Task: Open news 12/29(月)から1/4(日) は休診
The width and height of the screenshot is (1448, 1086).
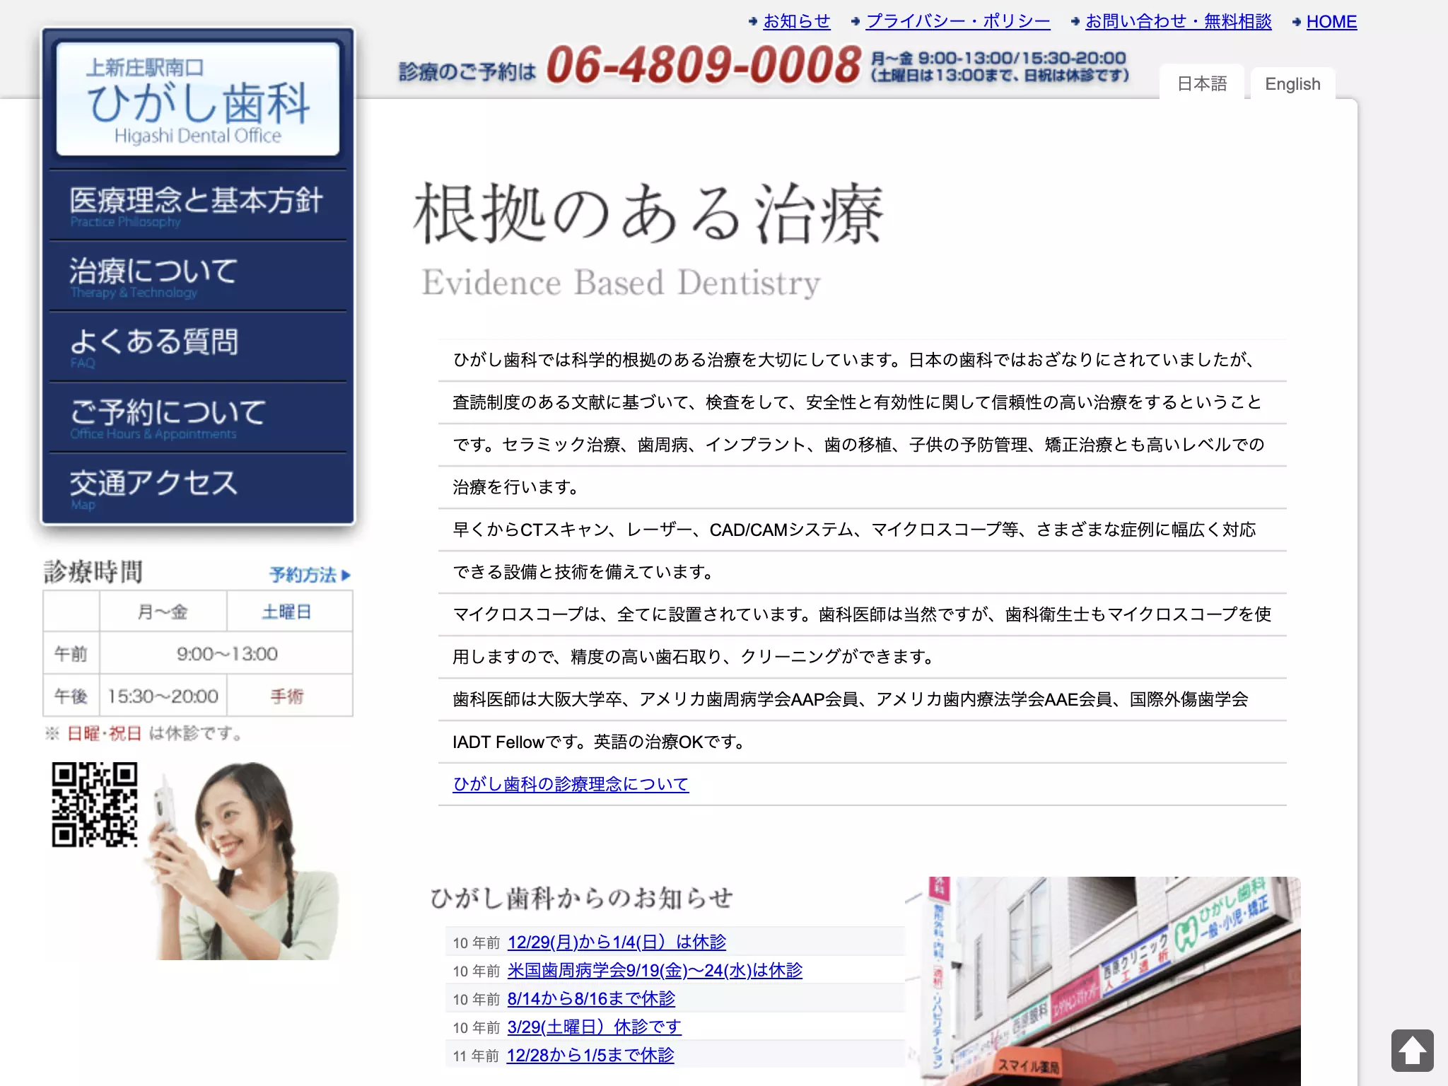Action: point(617,942)
